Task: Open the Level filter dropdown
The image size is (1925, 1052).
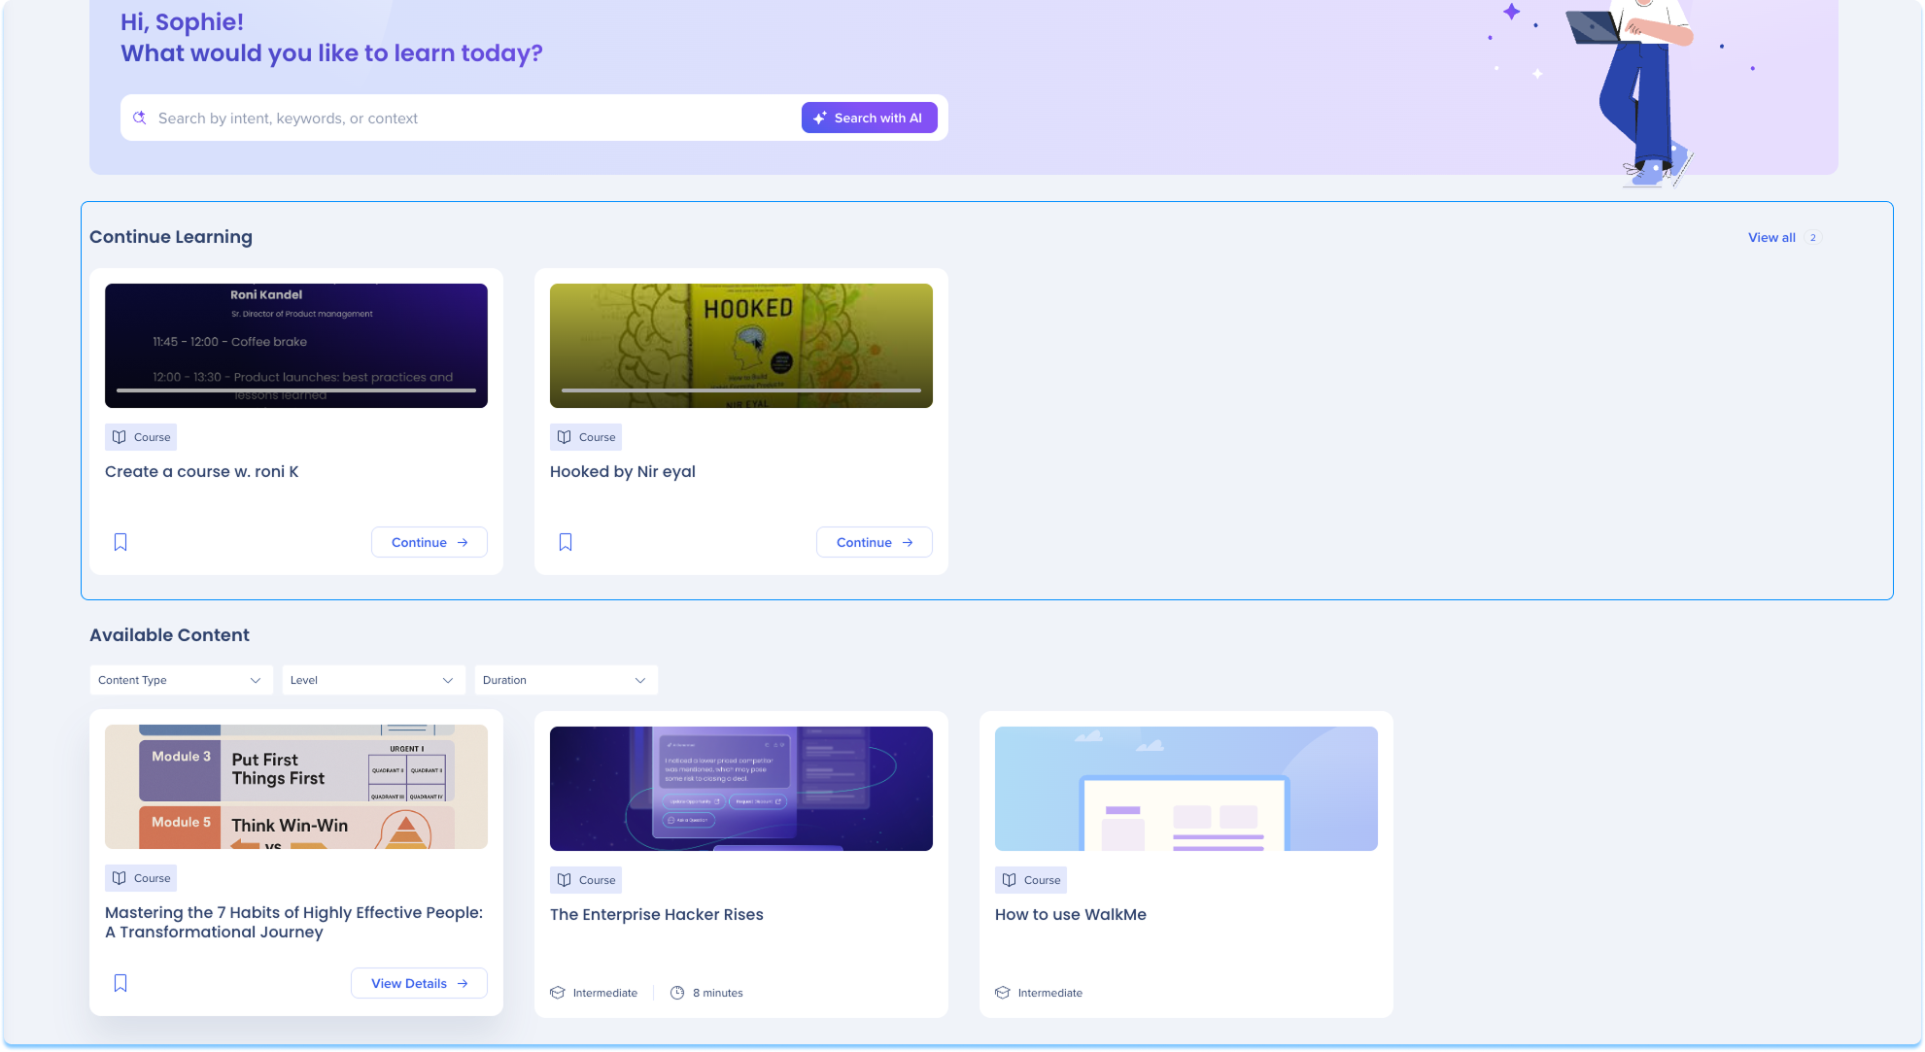Action: coord(372,680)
